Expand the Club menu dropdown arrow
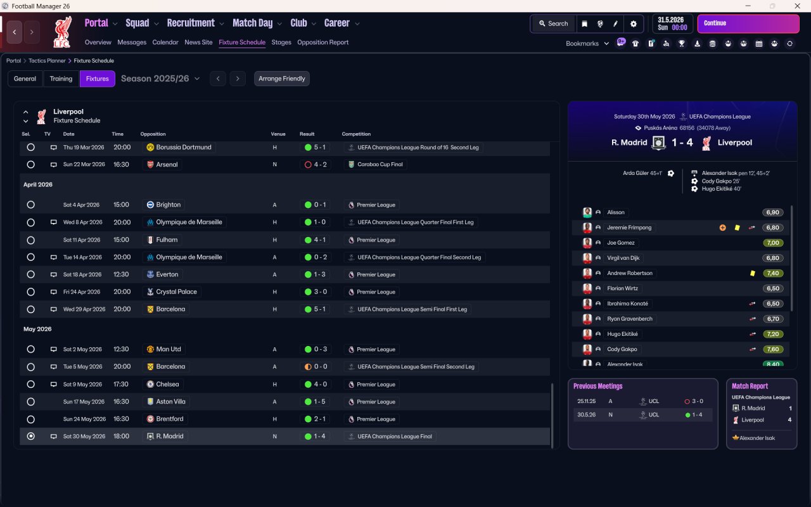The width and height of the screenshot is (811, 507). click(x=313, y=24)
